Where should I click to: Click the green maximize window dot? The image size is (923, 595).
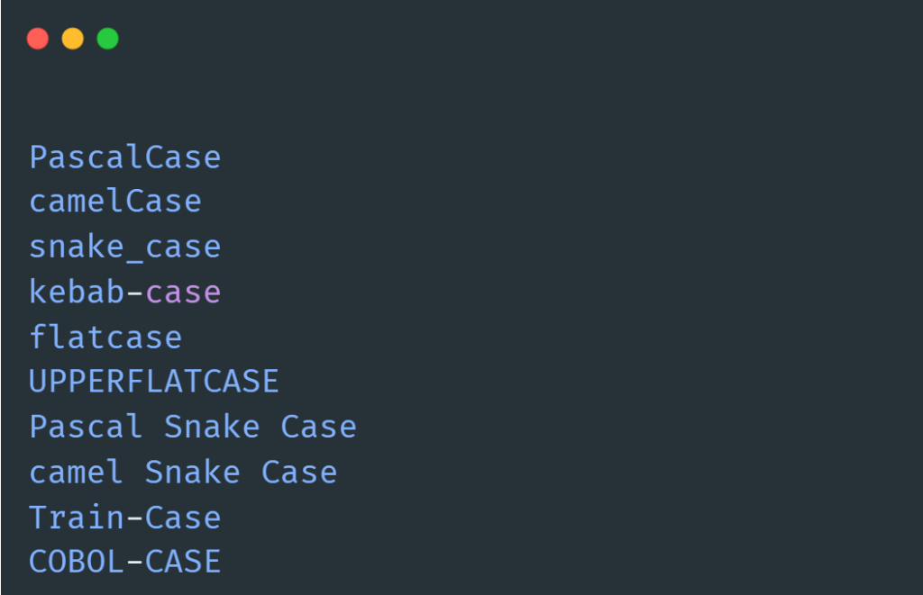pyautogui.click(x=108, y=39)
